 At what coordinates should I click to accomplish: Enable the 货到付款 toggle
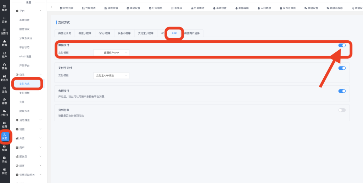point(342,110)
